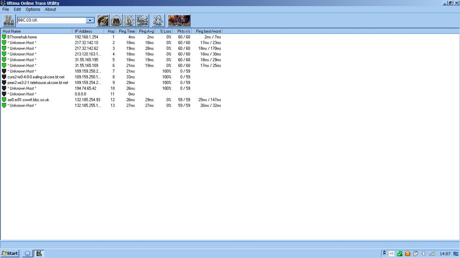This screenshot has width=460, height=258.
Task: Click the 28ms ping average value
Action: pos(149,48)
